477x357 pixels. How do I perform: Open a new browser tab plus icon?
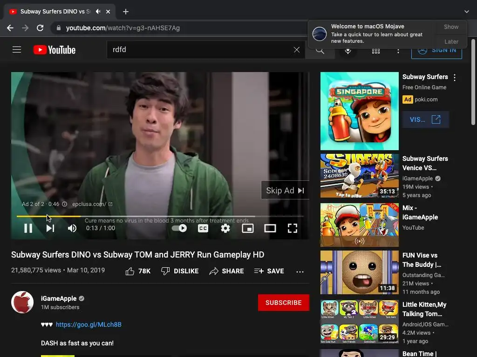(126, 12)
